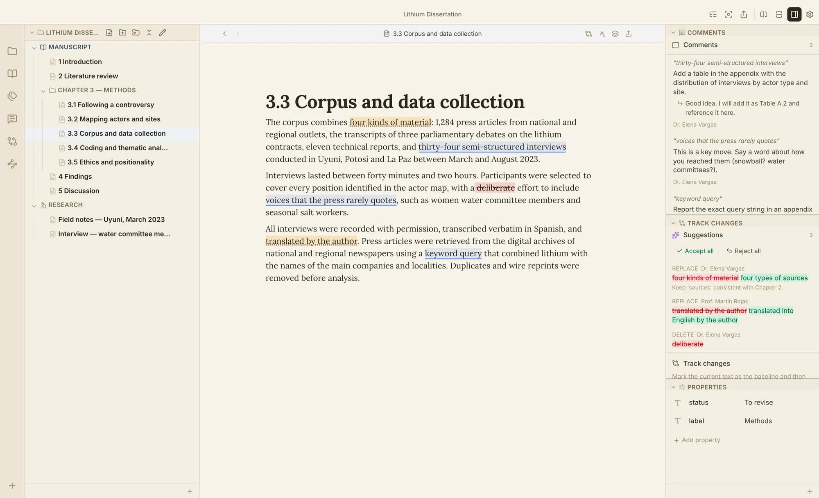Open Field notes — Uyuni, March 2023

coord(111,219)
